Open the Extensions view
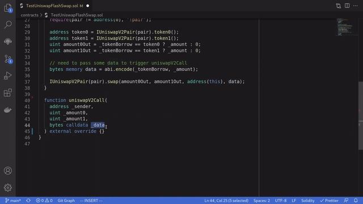 (8, 93)
